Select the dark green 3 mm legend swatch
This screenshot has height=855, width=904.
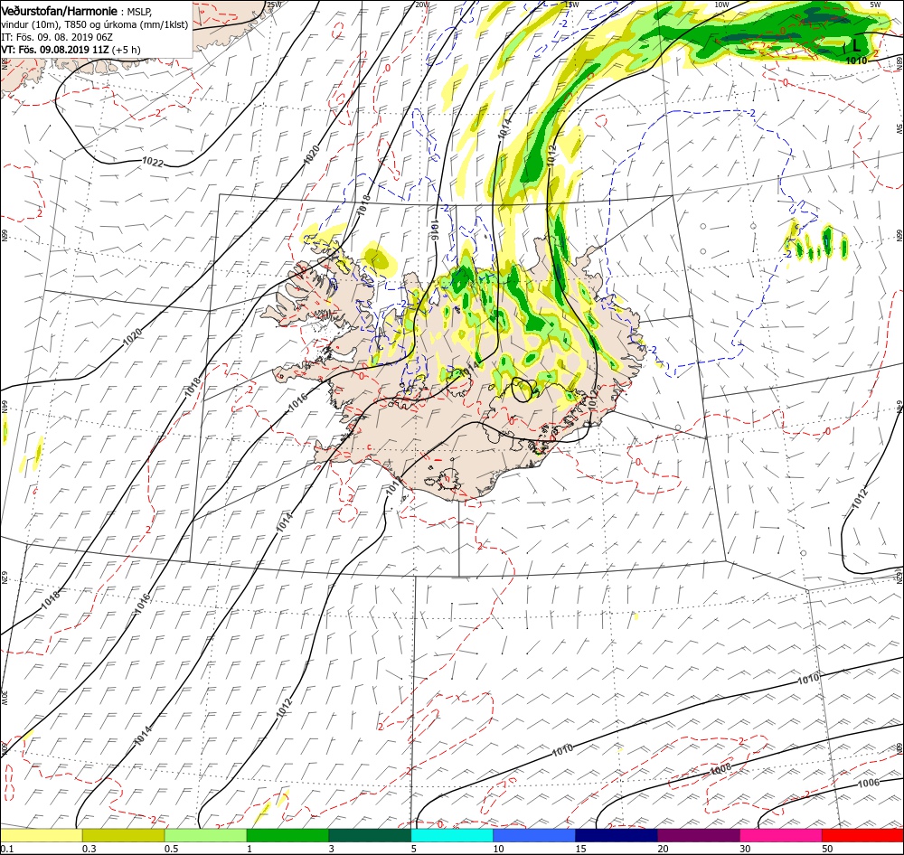click(x=370, y=835)
